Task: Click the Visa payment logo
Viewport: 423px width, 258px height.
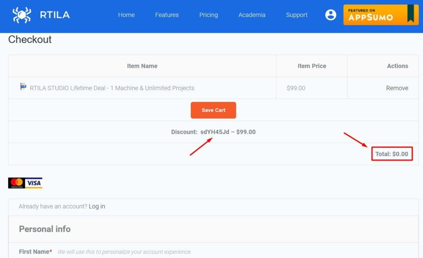Action: coord(34,183)
